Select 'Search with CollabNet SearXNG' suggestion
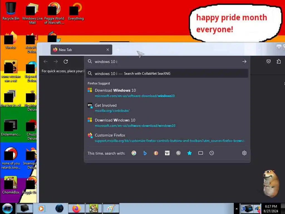285x214 pixels. 167,74
